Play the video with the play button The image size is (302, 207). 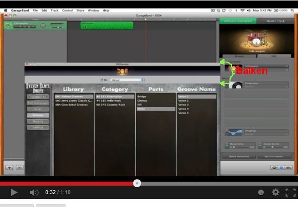click(x=14, y=192)
